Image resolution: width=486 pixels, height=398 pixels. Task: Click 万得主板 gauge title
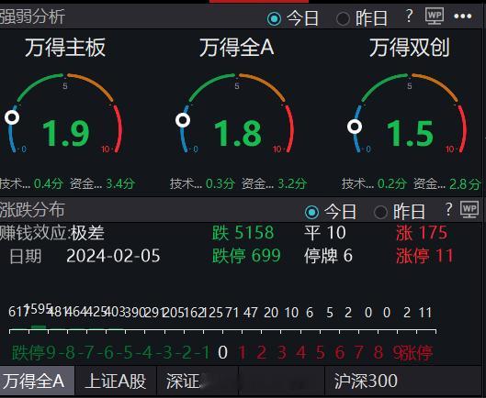pyautogui.click(x=65, y=48)
